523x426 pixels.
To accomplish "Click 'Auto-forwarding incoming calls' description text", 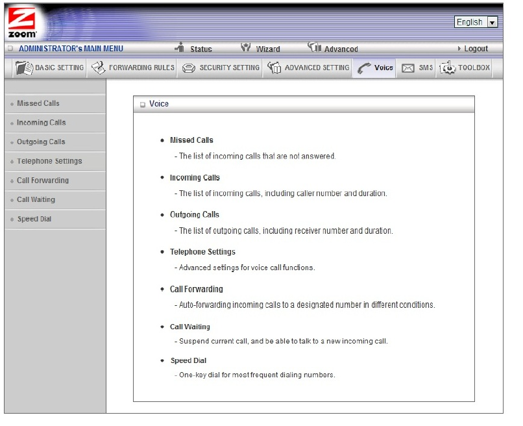I will [307, 305].
